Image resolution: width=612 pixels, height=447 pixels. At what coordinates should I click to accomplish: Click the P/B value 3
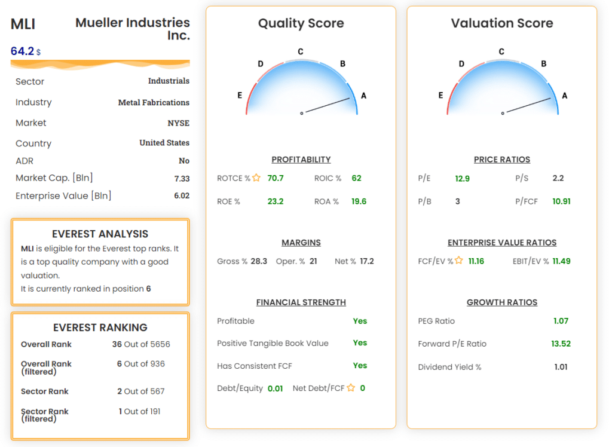click(x=457, y=201)
